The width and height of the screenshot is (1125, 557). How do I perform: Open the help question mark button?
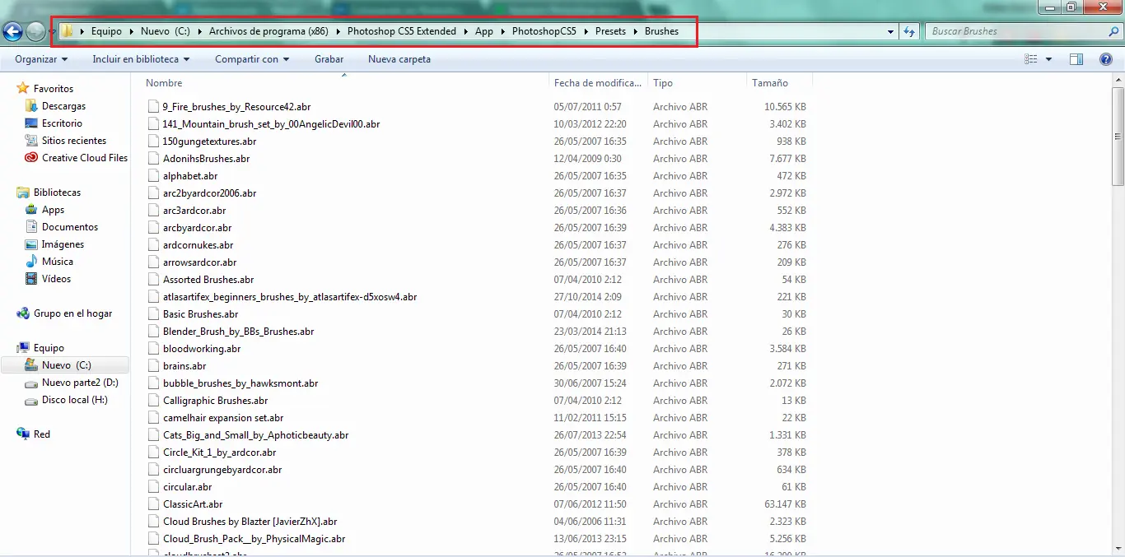pyautogui.click(x=1106, y=59)
